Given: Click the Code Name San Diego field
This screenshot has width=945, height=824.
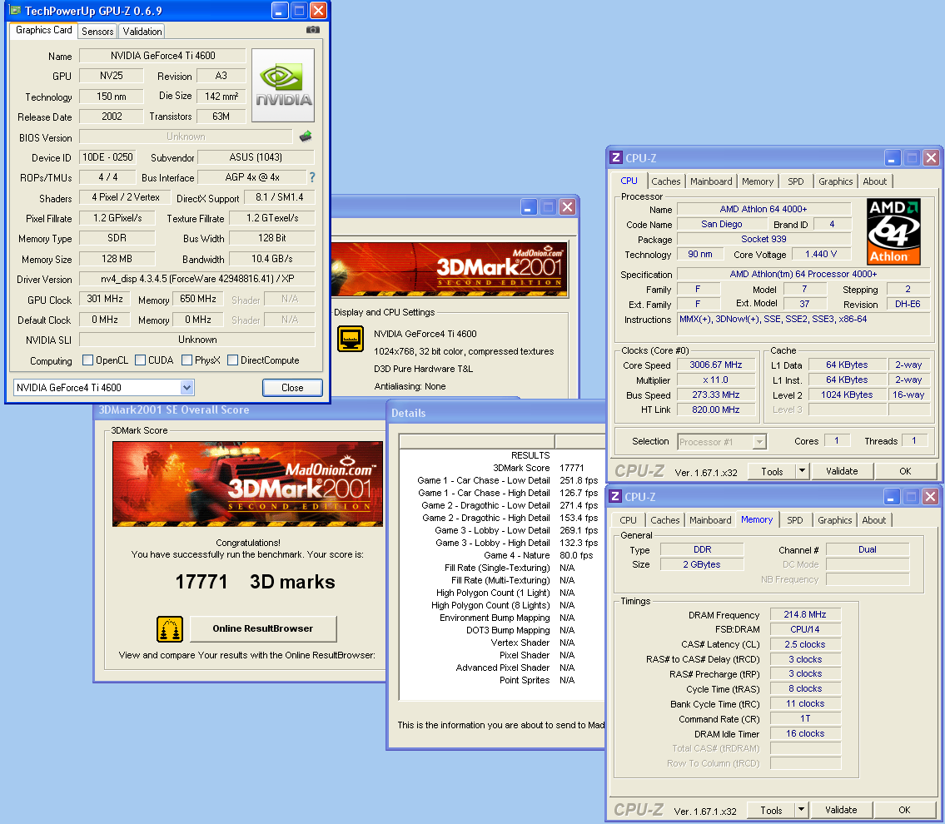Looking at the screenshot, I should pyautogui.click(x=721, y=224).
